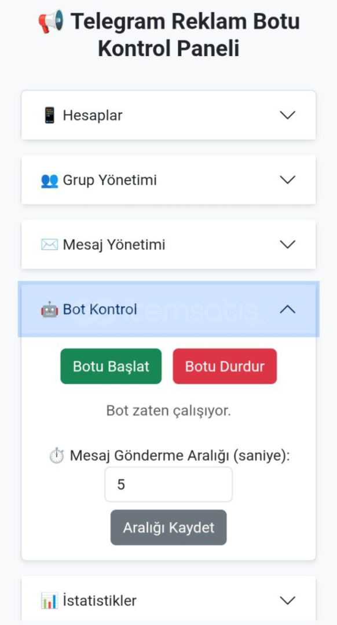The height and width of the screenshot is (625, 337).
Task: Focus the message interval seconds field
Action: click(x=169, y=485)
